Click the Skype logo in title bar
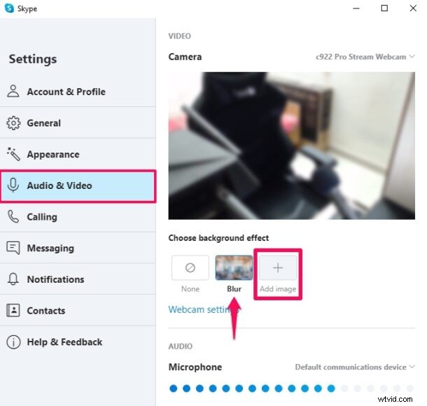The height and width of the screenshot is (406, 427). click(x=9, y=8)
